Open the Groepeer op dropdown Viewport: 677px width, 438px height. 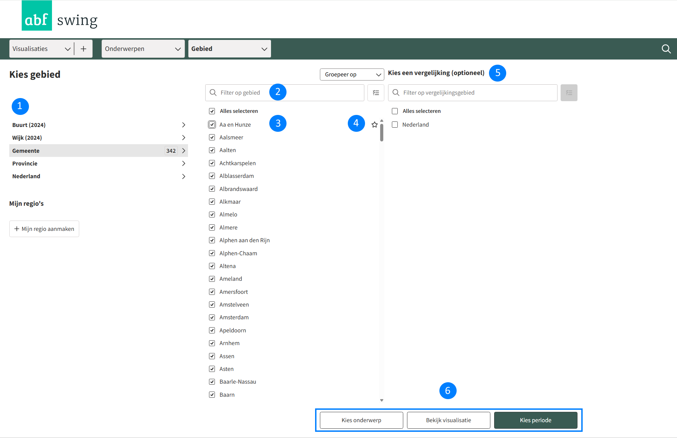click(x=352, y=74)
